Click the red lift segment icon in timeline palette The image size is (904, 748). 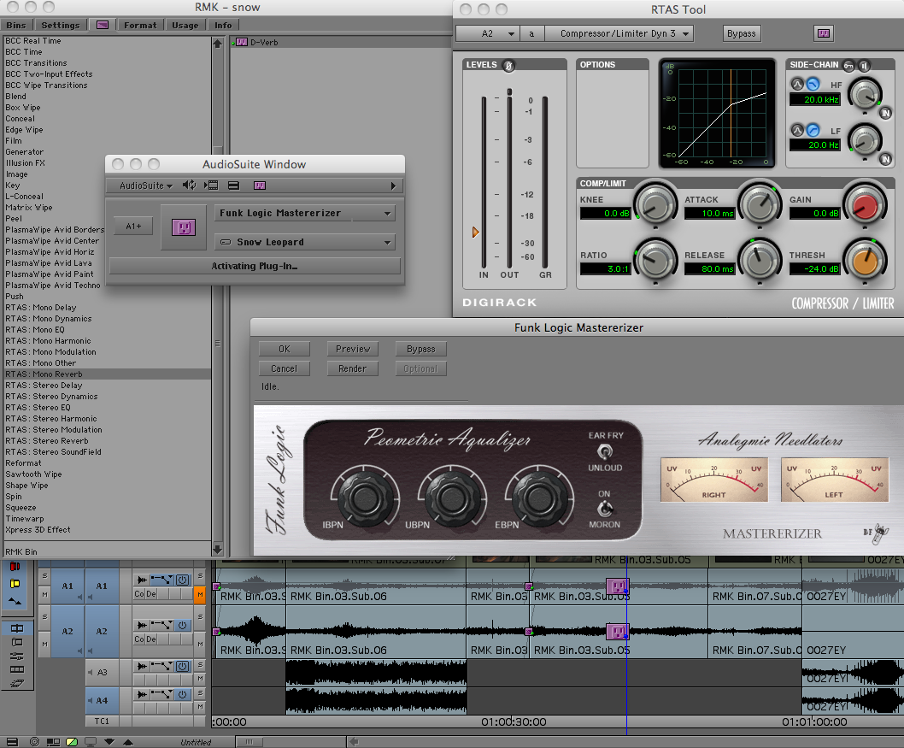[x=15, y=566]
